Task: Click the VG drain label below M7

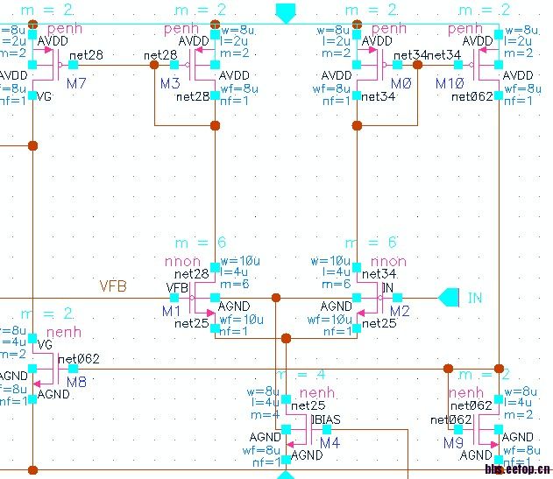Action: click(45, 96)
